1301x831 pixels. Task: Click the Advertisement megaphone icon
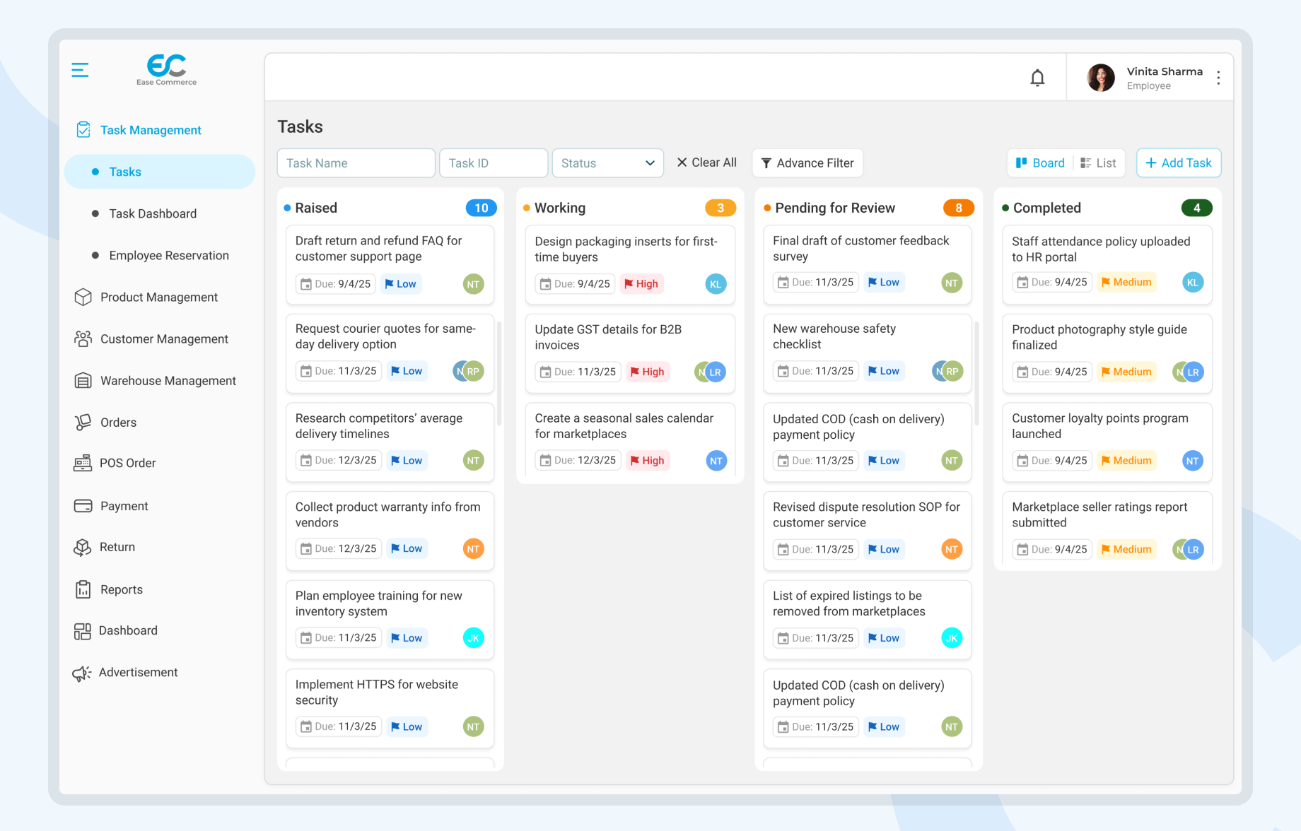(x=82, y=673)
